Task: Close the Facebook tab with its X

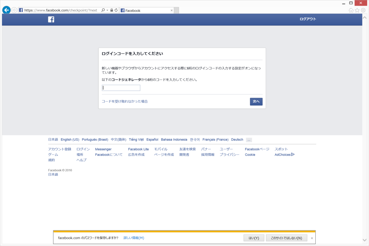Action: coord(172,10)
